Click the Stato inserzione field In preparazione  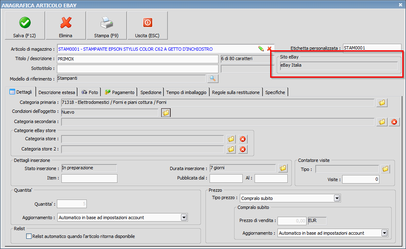tap(89, 168)
